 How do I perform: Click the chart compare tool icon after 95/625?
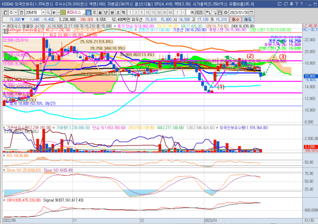[208, 13]
